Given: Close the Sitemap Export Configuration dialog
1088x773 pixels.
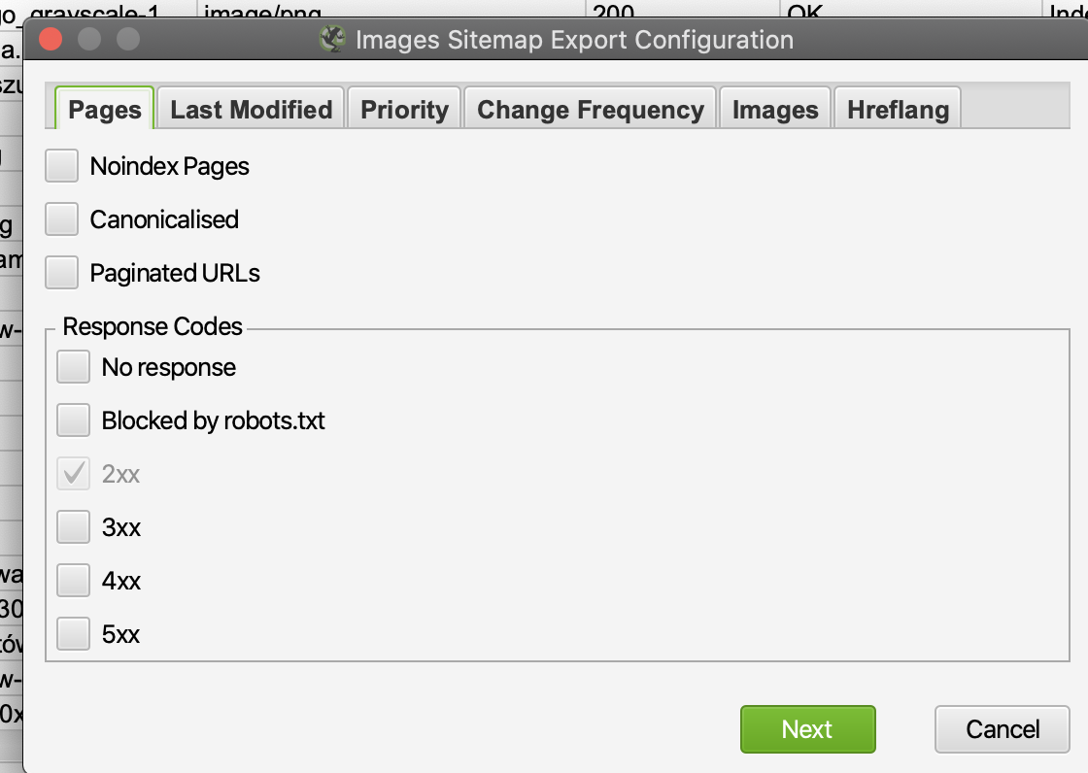Looking at the screenshot, I should point(51,40).
